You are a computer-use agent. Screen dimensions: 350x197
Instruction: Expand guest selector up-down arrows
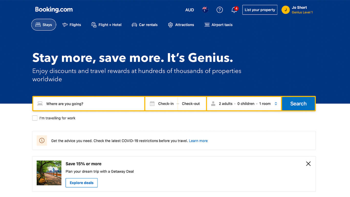pos(276,104)
